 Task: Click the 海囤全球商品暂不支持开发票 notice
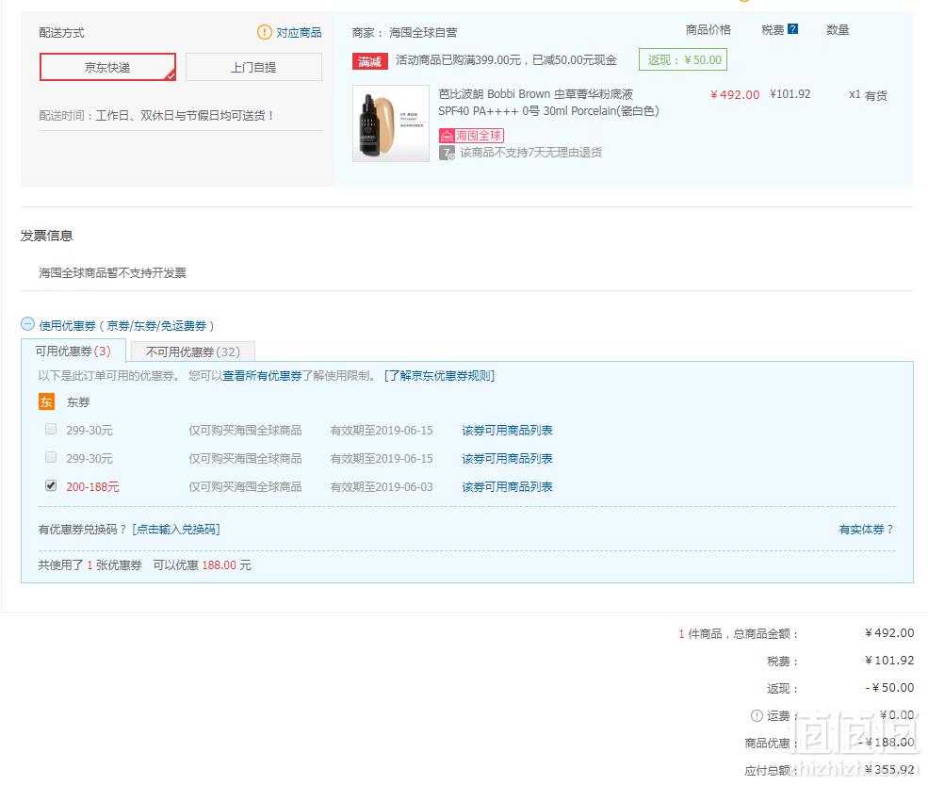112,273
